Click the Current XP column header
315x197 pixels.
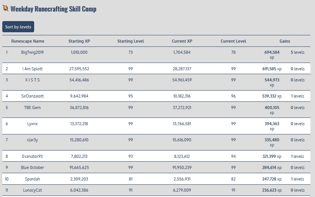182,41
